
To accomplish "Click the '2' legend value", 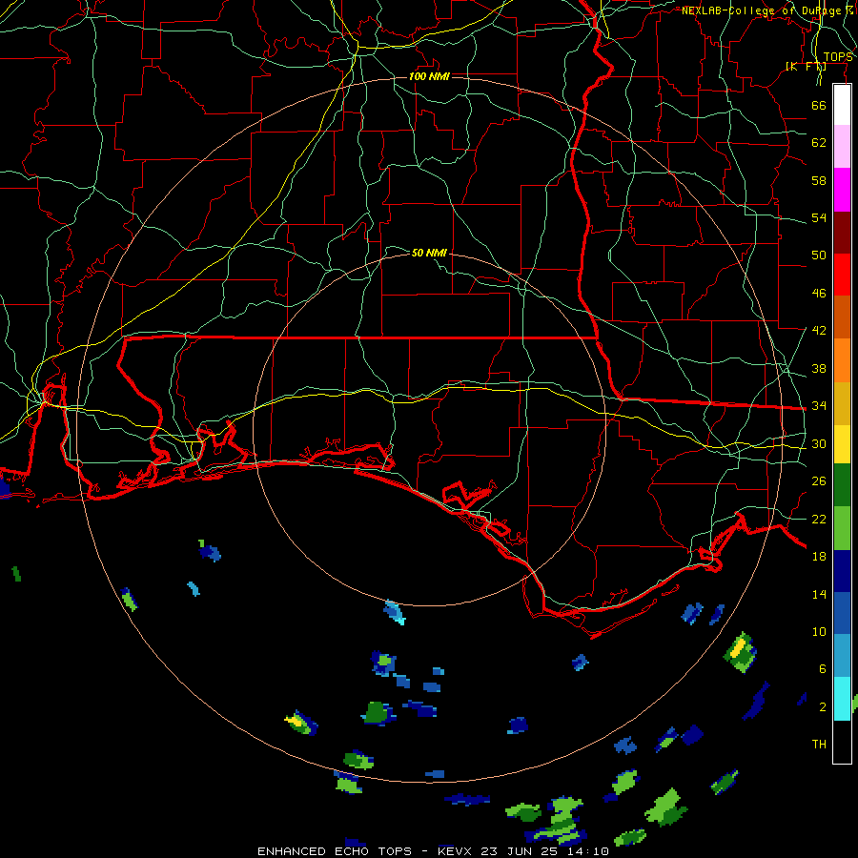I will [x=823, y=706].
